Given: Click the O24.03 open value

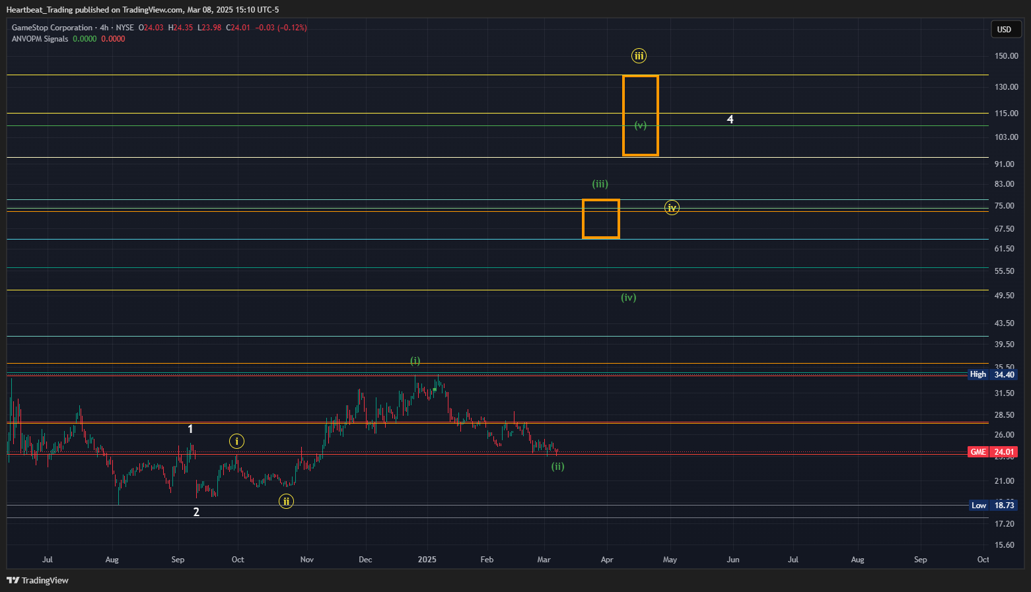Looking at the screenshot, I should click(x=151, y=28).
